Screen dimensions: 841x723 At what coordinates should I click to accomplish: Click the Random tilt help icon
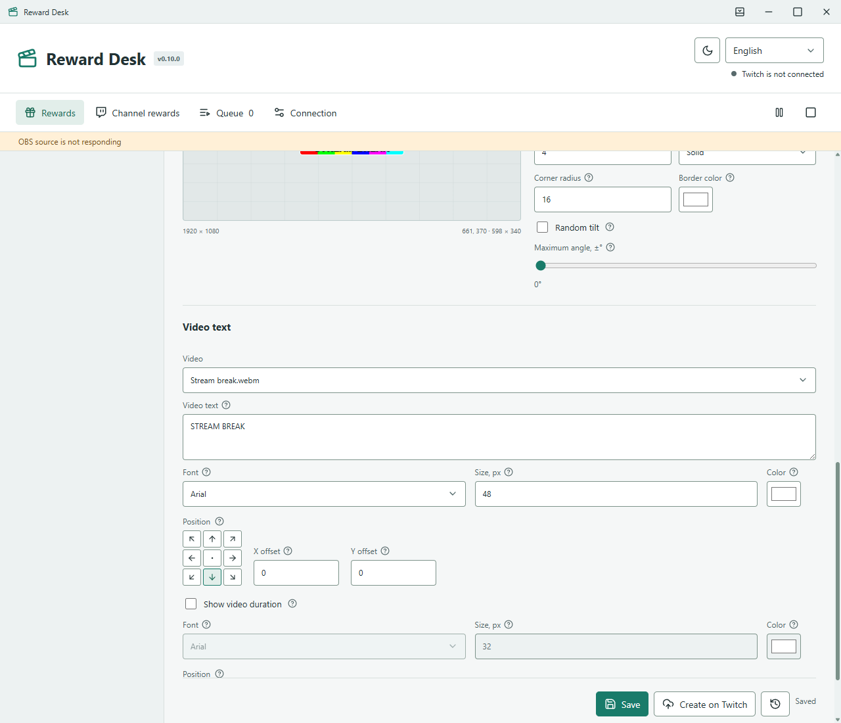coord(610,227)
